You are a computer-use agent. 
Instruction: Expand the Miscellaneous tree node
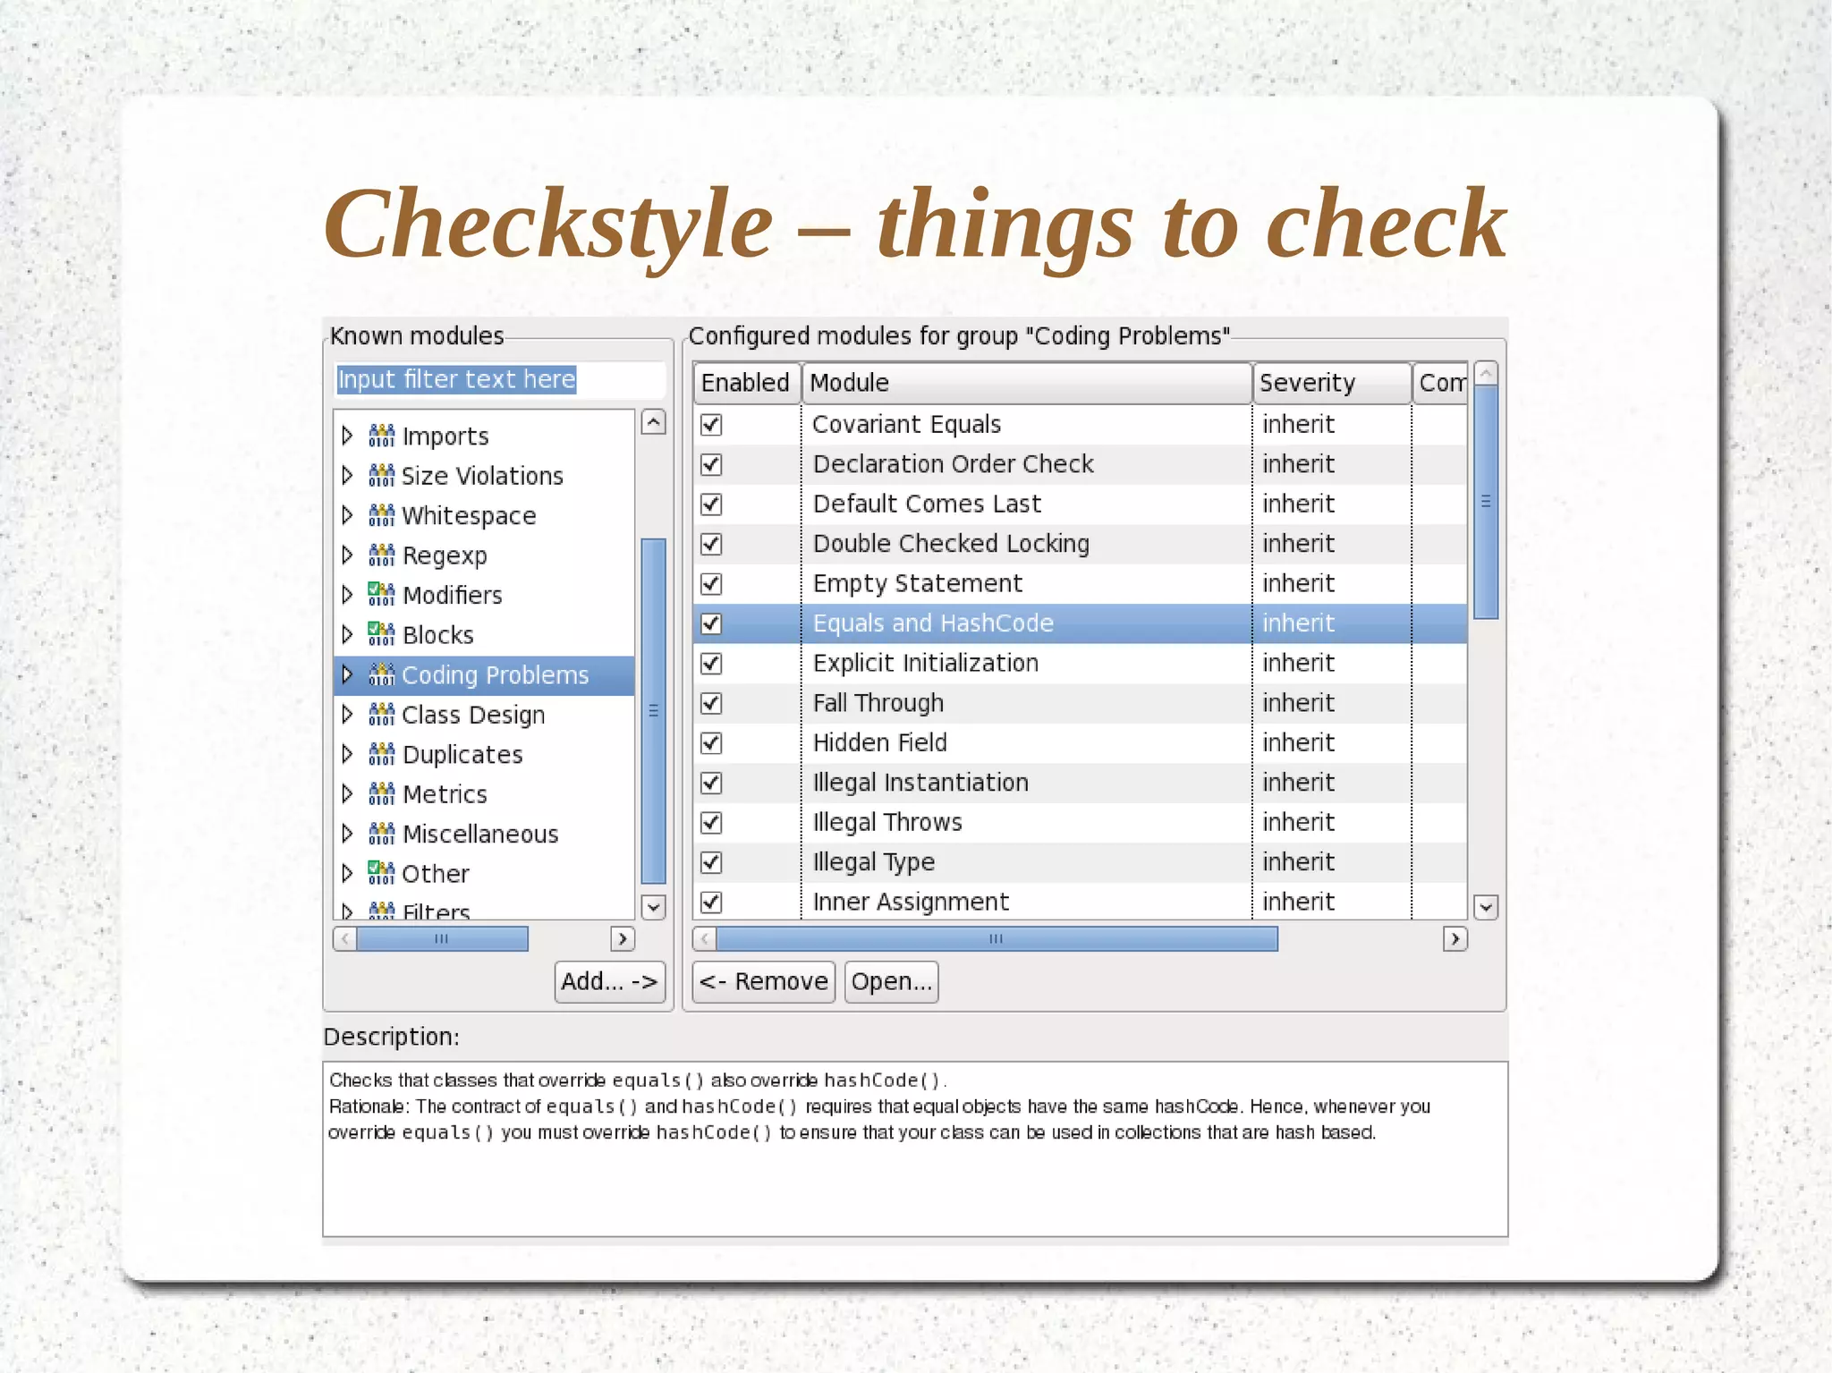[x=348, y=834]
